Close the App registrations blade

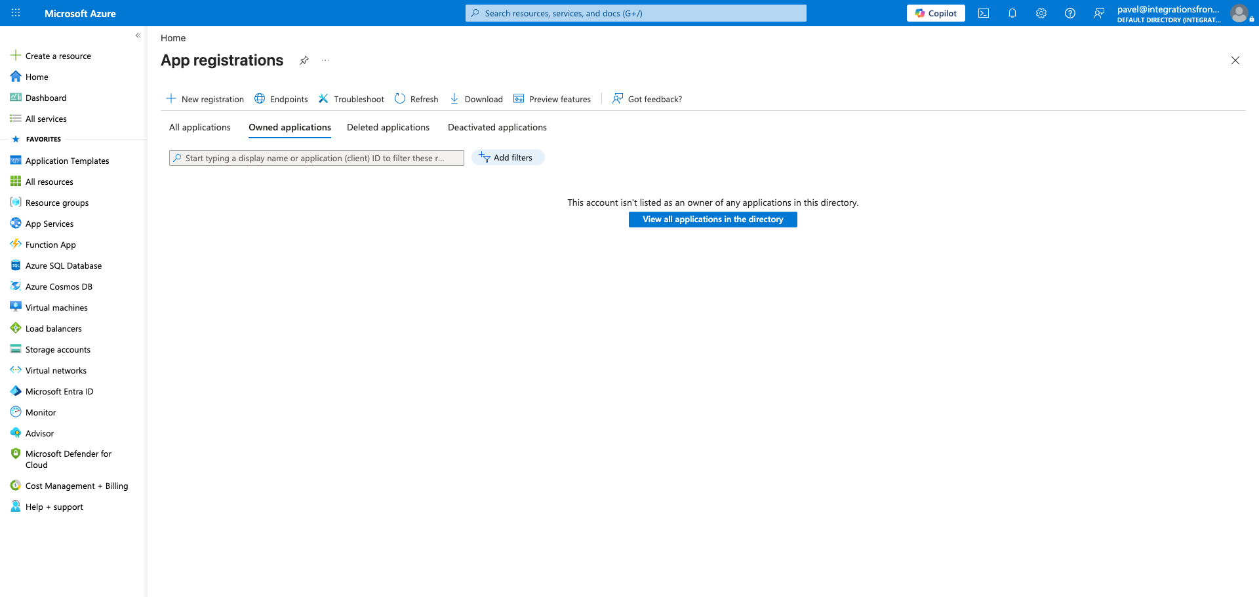(x=1235, y=60)
